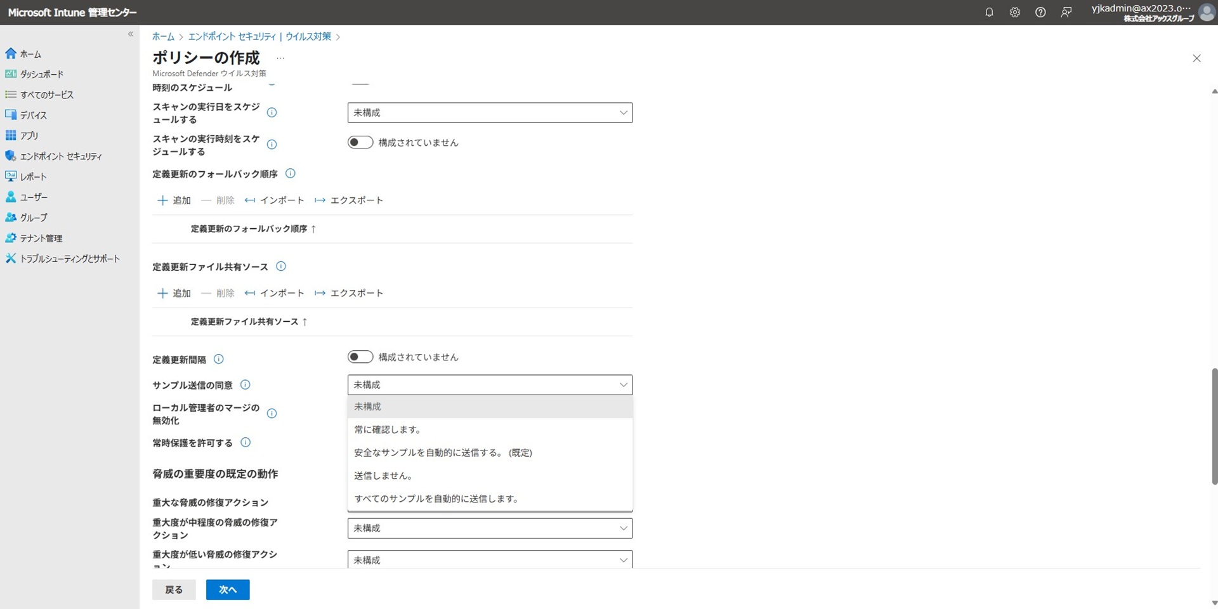Click the ユーザー sidebar icon
Screen dimensions: 1218x609
10,197
